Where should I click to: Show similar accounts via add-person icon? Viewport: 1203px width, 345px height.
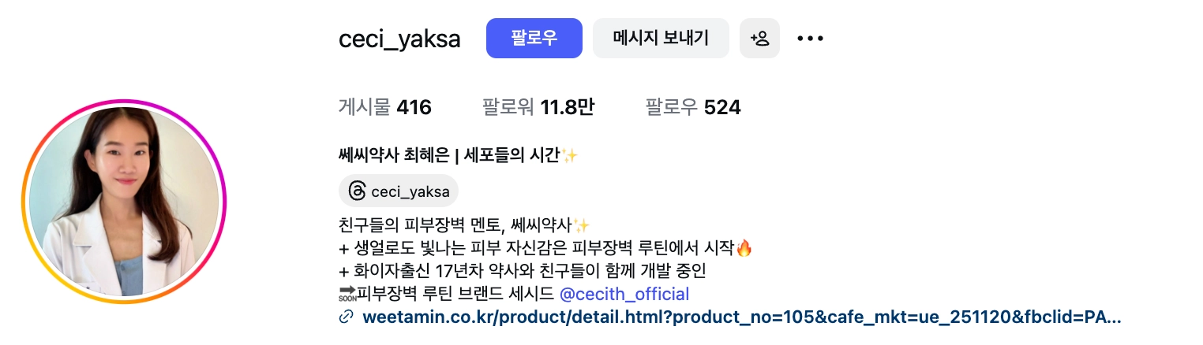click(x=759, y=38)
